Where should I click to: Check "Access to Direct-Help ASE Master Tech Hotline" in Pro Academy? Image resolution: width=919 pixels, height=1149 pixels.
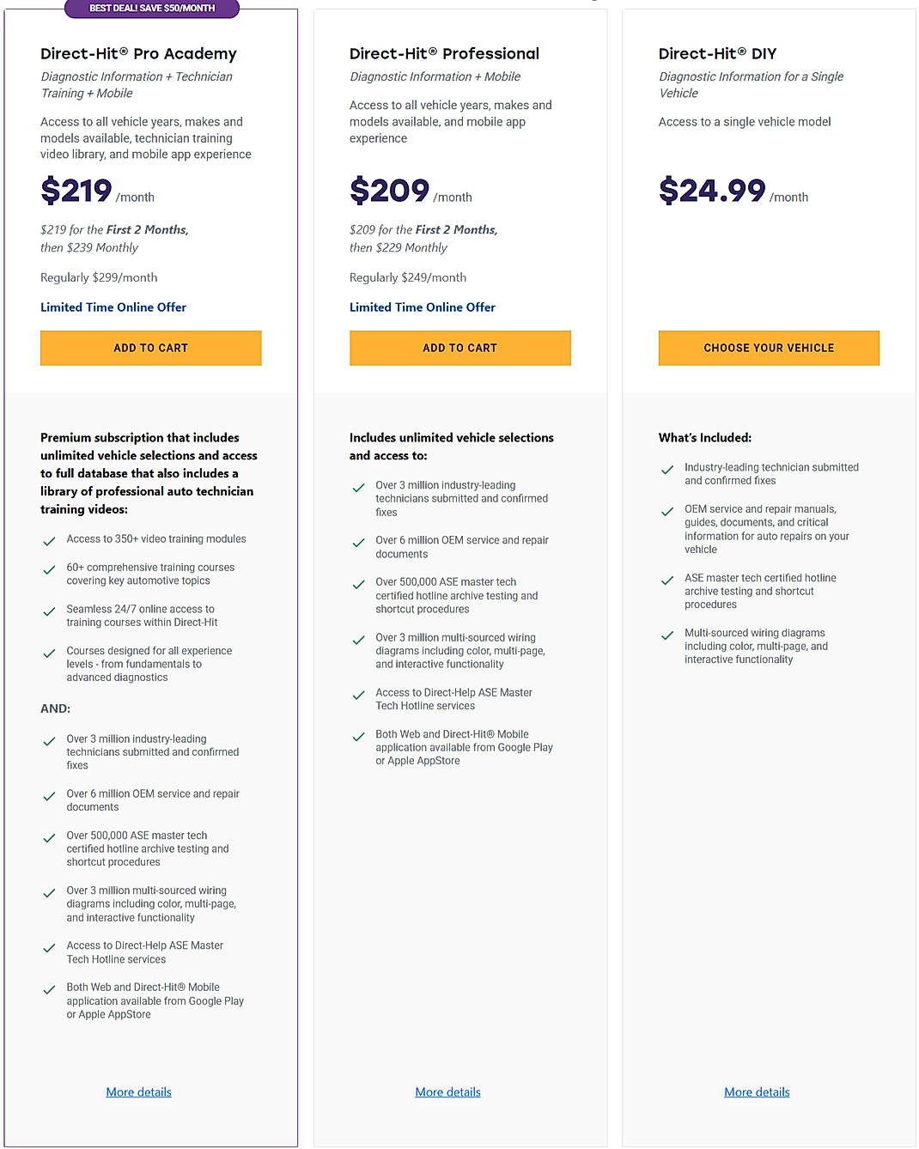point(49,948)
